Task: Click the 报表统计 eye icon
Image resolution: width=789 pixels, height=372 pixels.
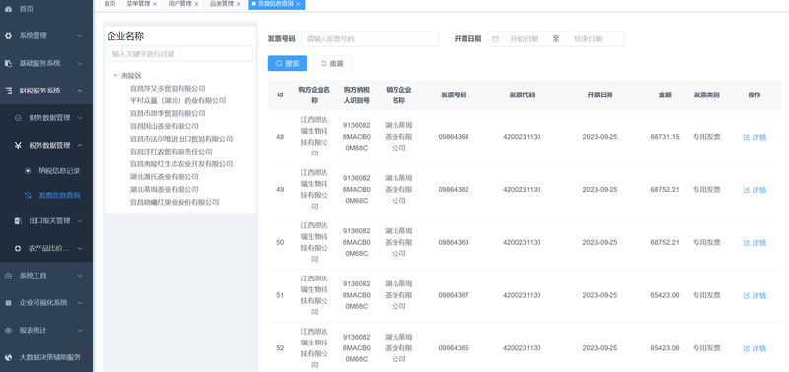Action: click(x=8, y=331)
